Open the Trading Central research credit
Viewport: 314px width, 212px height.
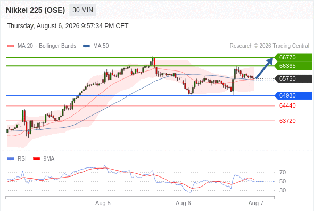[269, 46]
